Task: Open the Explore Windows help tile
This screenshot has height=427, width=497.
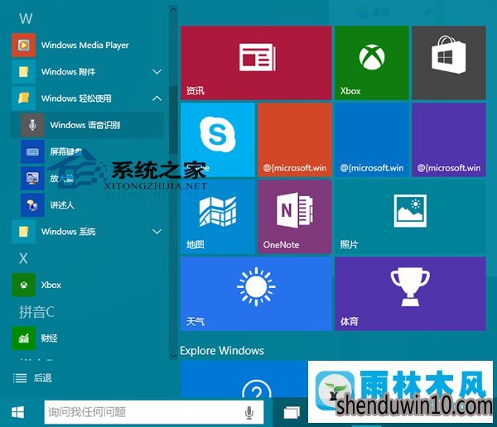Action: (244, 380)
